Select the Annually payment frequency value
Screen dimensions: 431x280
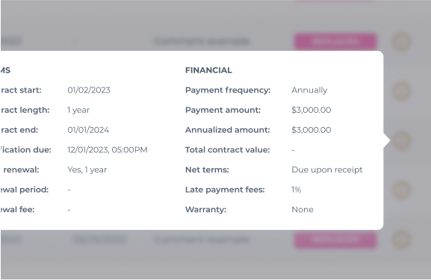(x=309, y=90)
